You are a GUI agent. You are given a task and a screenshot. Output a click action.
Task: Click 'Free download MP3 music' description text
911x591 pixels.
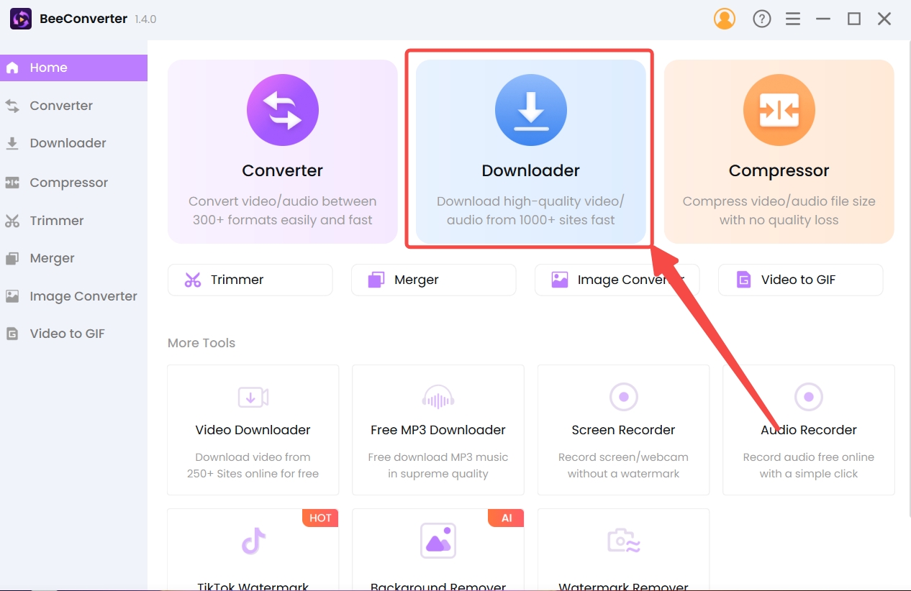coord(438,465)
